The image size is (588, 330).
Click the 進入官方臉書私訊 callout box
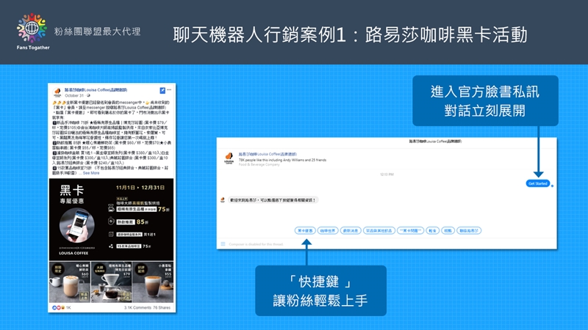(485, 100)
